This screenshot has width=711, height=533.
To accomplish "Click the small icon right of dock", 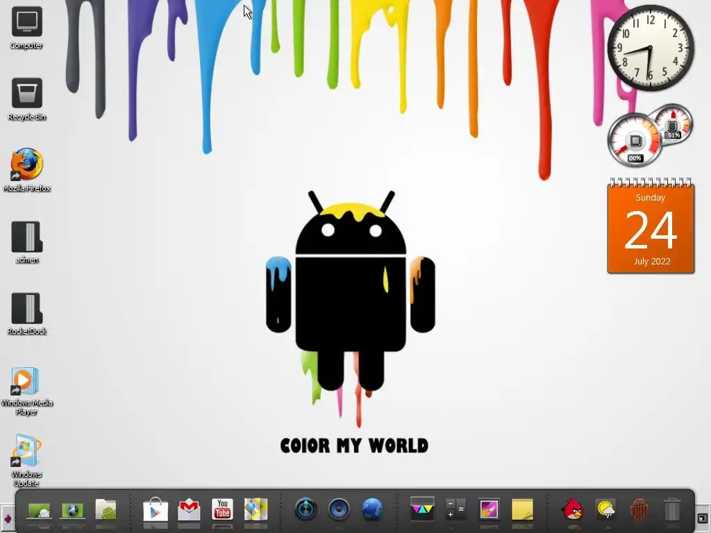I will [x=702, y=518].
